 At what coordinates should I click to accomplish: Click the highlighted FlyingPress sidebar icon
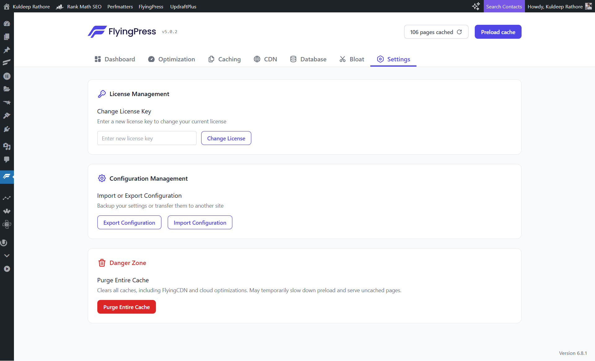pos(7,177)
